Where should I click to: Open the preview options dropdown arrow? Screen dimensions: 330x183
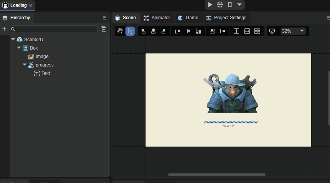tap(239, 5)
